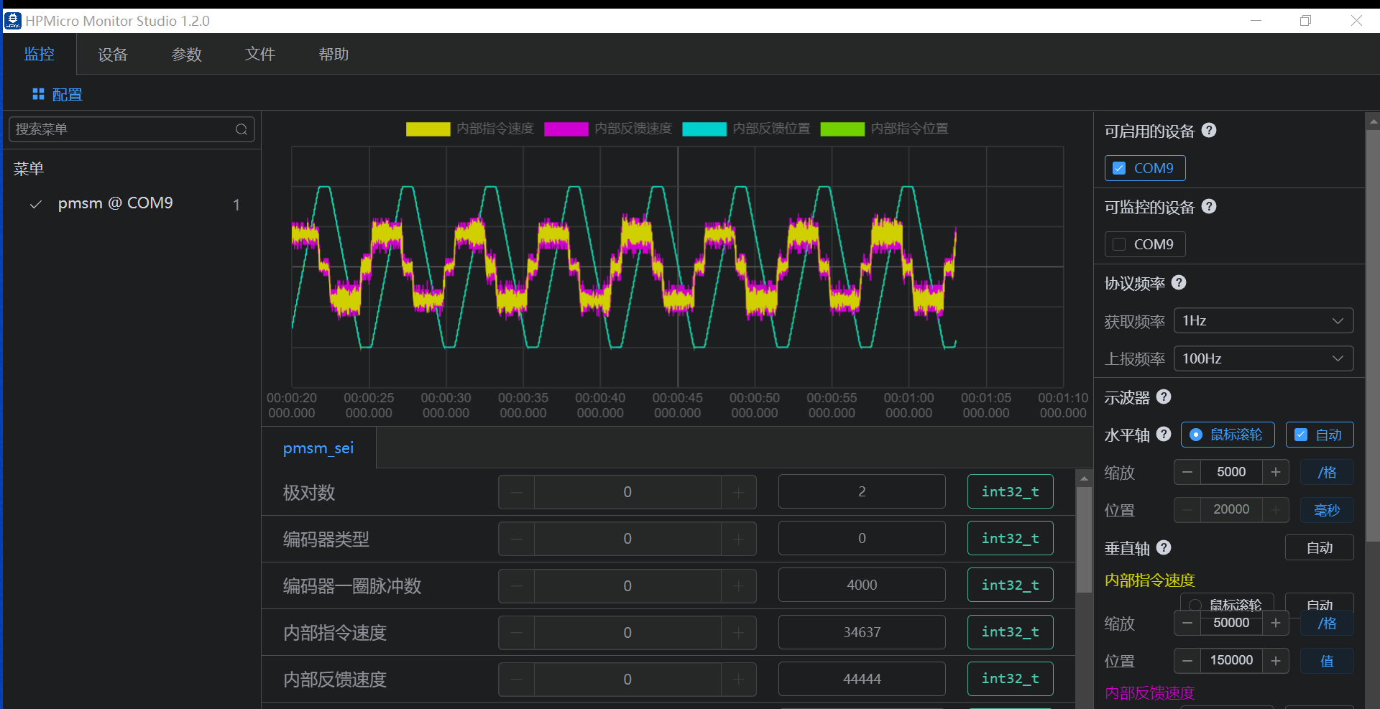Screen dimensions: 1380x709
Task: Open the 上报频率 100Hz dropdown
Action: click(1264, 358)
